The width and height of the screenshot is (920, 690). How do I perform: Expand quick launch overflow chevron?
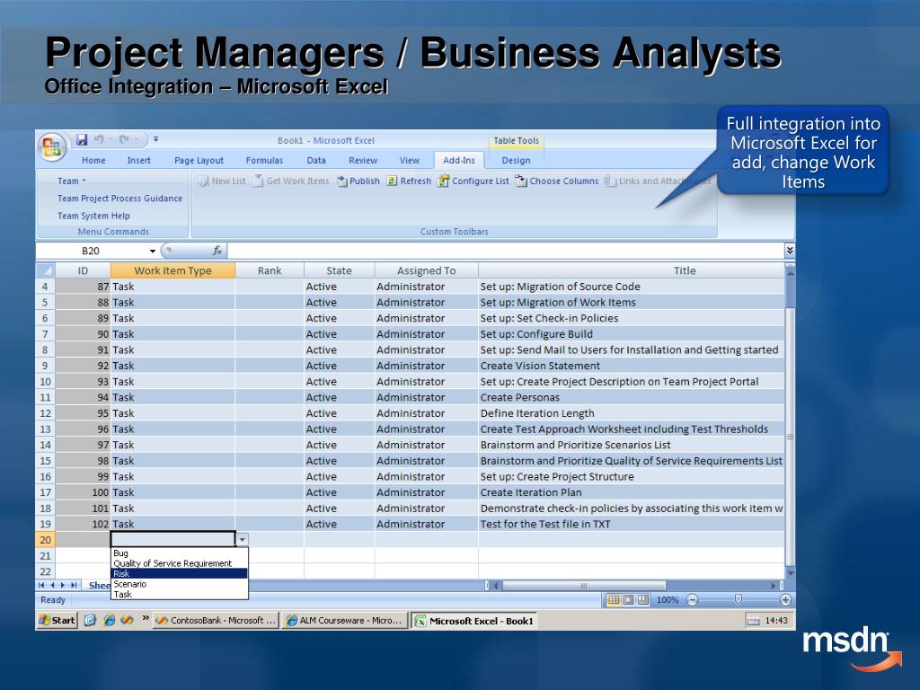pos(145,618)
